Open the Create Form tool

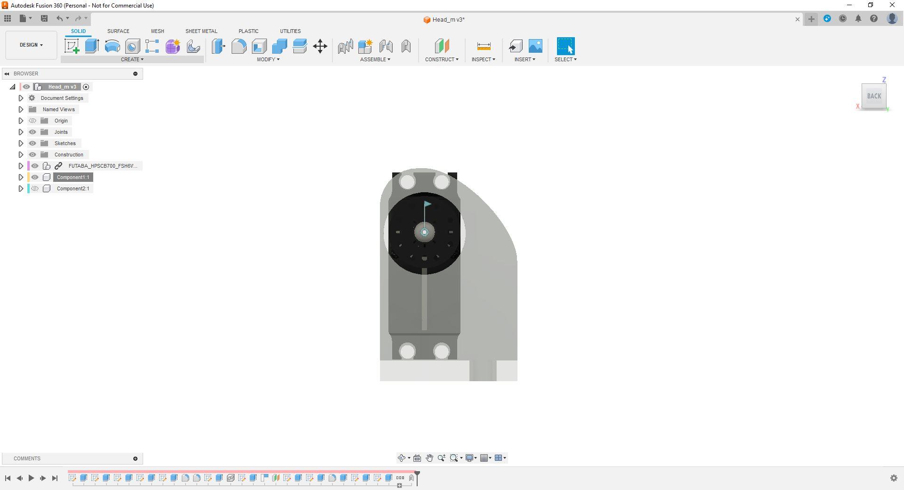click(173, 46)
